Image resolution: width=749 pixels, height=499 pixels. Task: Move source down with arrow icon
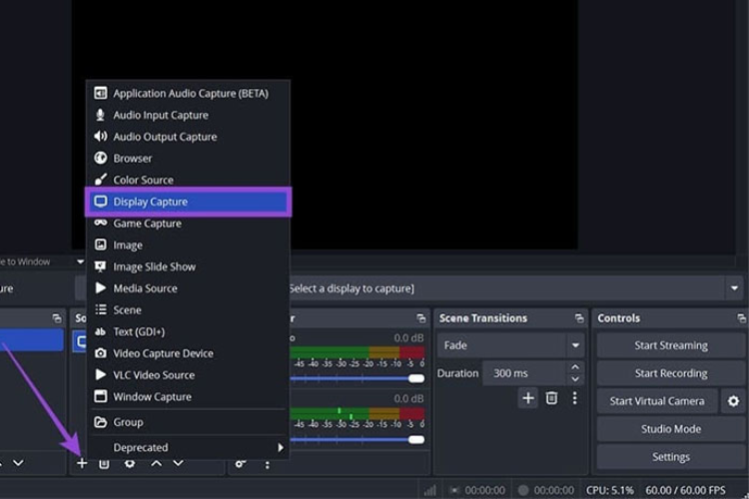point(178,463)
